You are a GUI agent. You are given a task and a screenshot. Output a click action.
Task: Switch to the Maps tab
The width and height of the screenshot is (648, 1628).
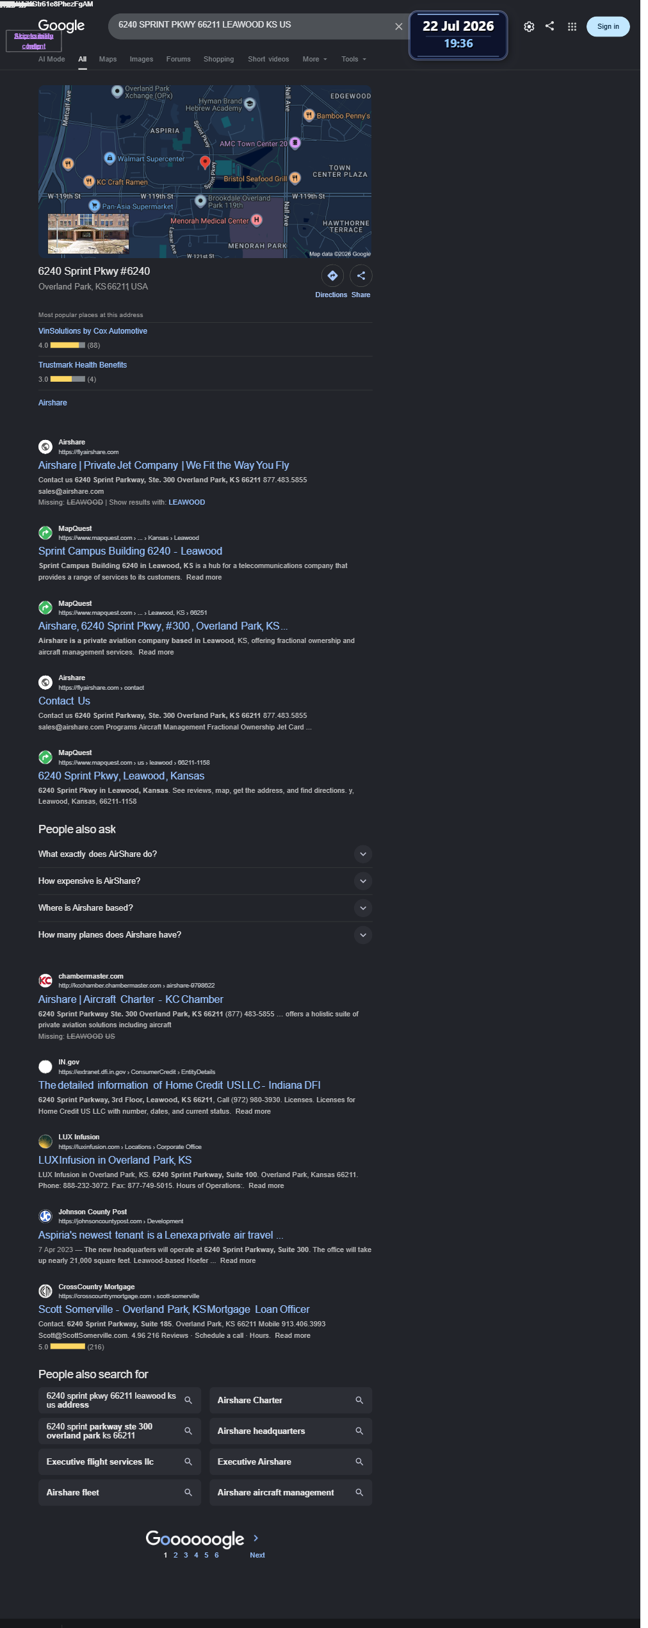(108, 59)
